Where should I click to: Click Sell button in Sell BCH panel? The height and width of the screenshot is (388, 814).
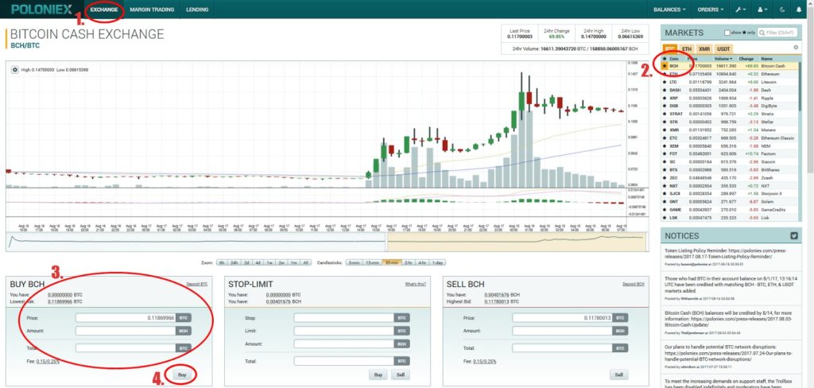tap(616, 374)
